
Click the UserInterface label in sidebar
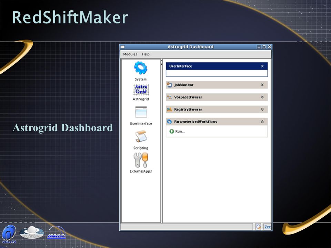click(141, 123)
